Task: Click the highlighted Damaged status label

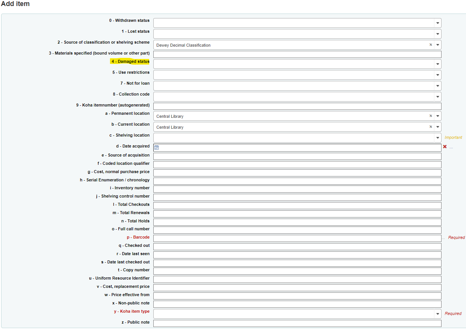Action: pyautogui.click(x=130, y=62)
